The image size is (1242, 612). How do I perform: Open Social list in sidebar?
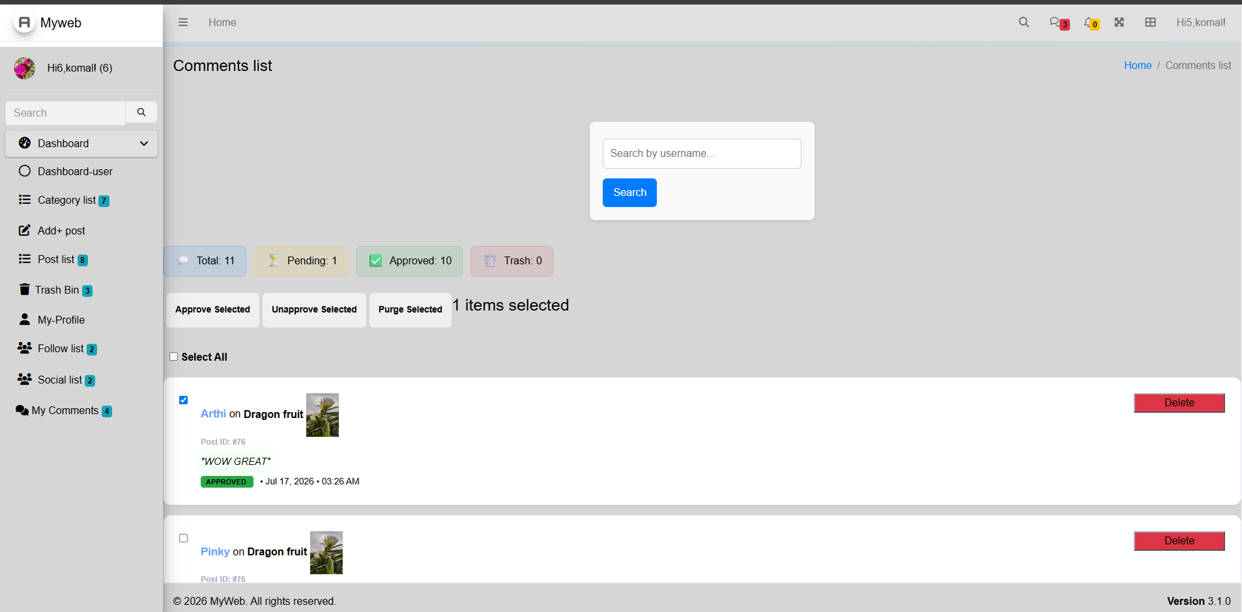[x=81, y=380]
